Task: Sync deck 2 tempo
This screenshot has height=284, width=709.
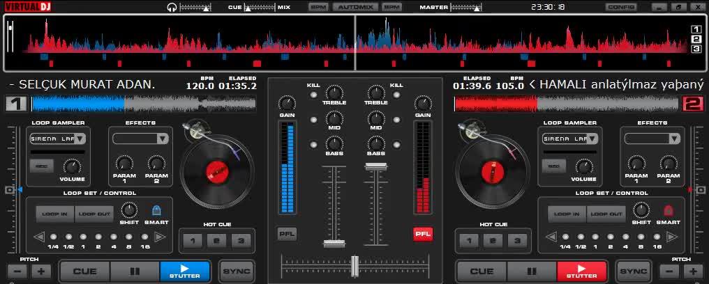Action: point(633,271)
